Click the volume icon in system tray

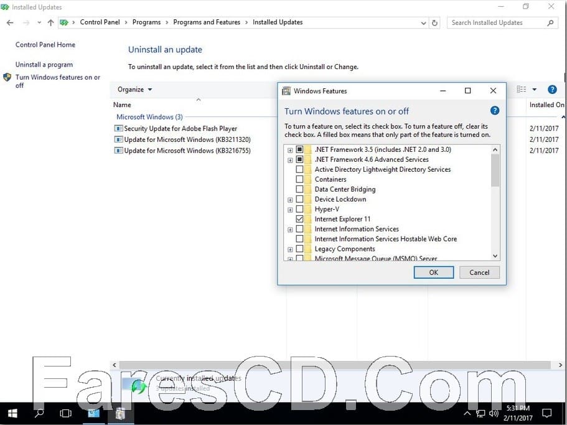(x=493, y=413)
